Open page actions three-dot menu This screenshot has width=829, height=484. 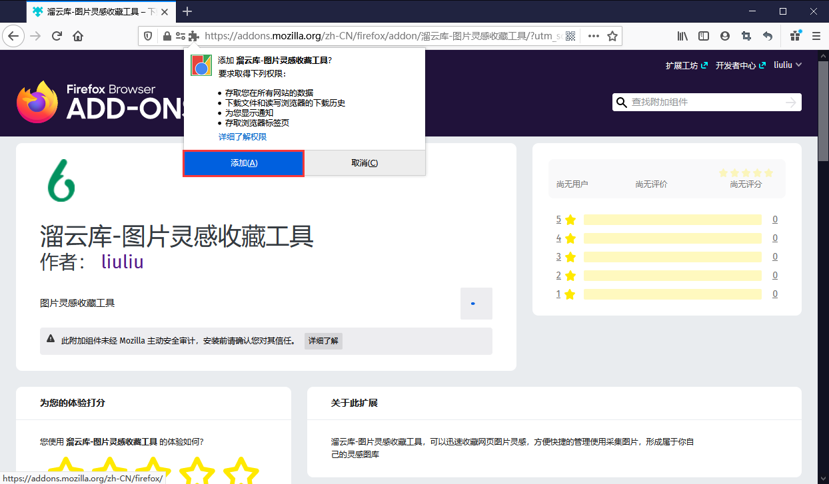[593, 36]
